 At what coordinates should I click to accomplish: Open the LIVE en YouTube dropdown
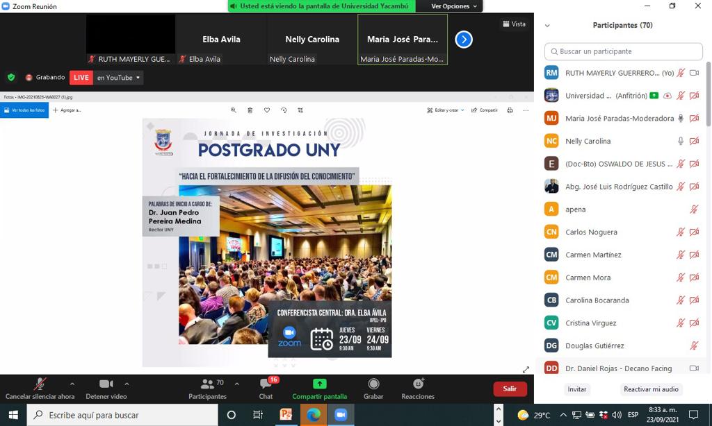point(118,78)
